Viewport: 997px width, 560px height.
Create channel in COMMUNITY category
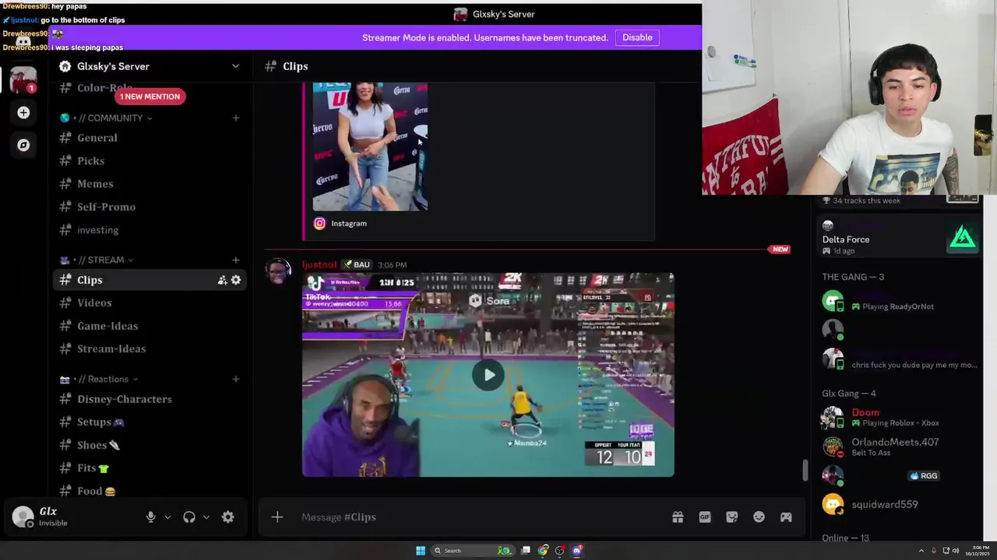pos(235,118)
